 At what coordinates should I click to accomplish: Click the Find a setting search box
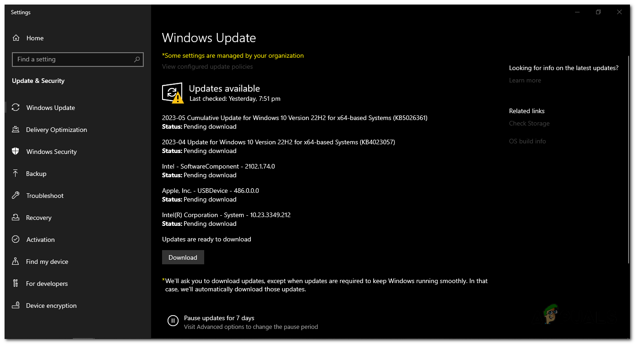pyautogui.click(x=77, y=60)
